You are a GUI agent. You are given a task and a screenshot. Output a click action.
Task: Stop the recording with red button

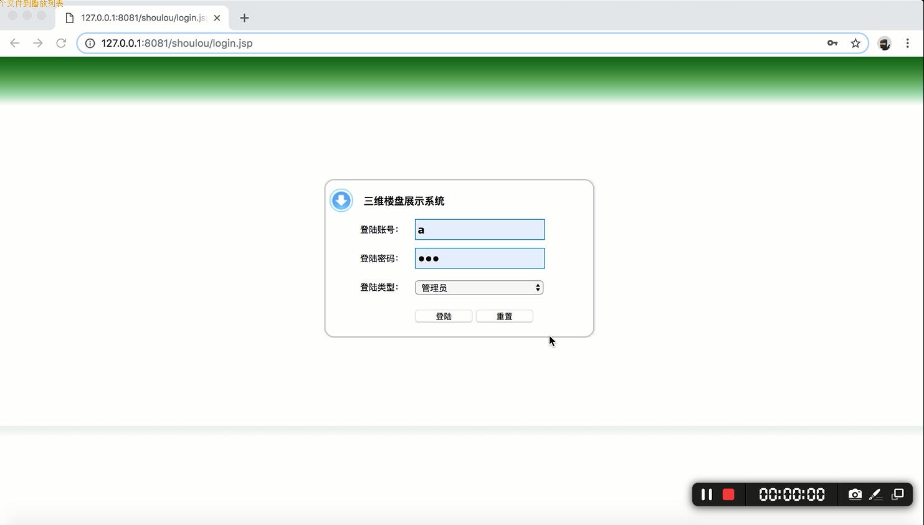[x=728, y=494]
